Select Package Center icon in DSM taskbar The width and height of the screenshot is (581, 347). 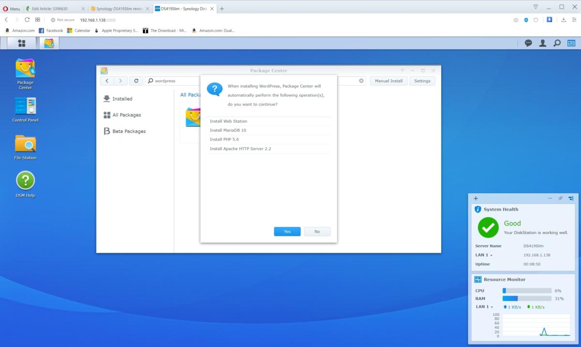coord(49,43)
